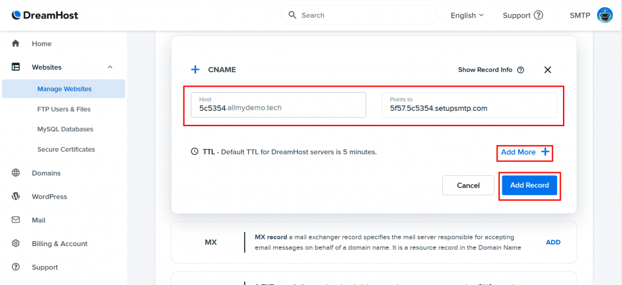Click the MX record type label
This screenshot has width=622, height=285.
(211, 243)
